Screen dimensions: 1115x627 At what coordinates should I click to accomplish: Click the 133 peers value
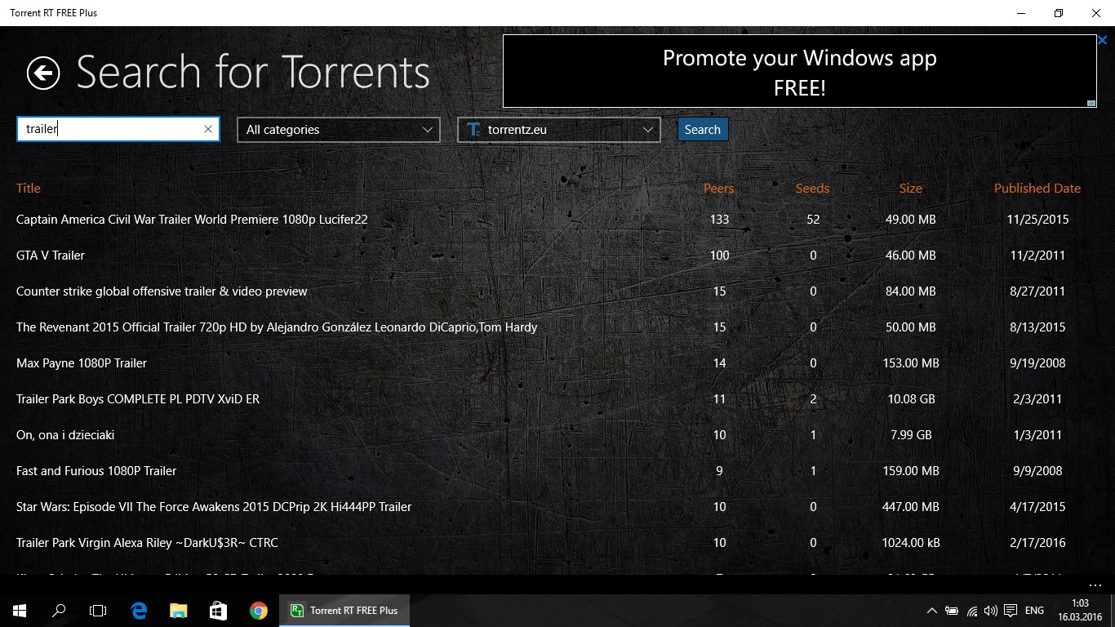click(x=719, y=219)
